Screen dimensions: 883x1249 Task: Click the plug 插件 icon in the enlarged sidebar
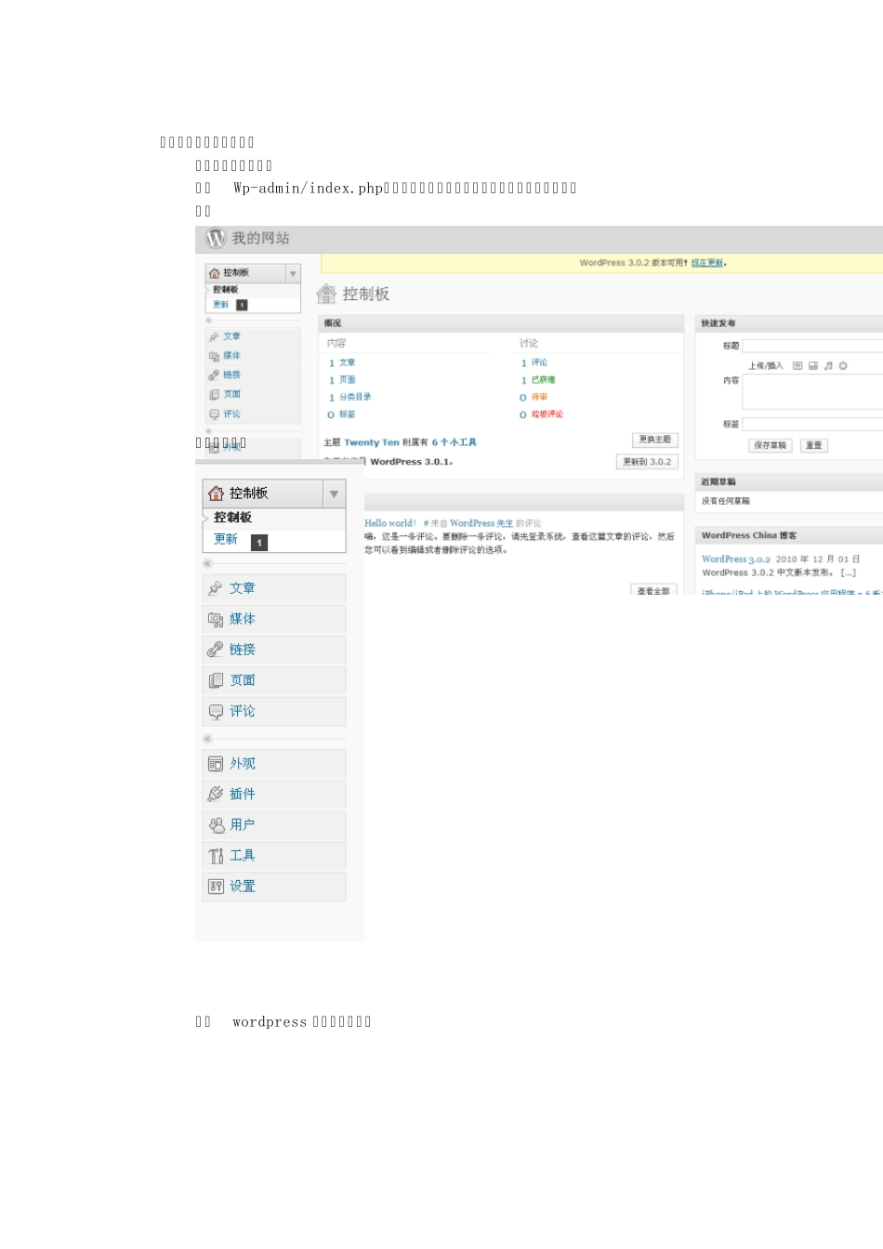coord(216,795)
